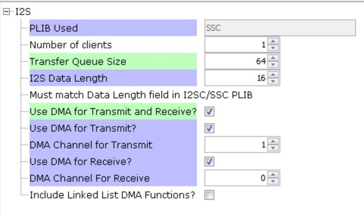Collapse the I2S tree node
Screen dimensions: 364x215
[7, 11]
